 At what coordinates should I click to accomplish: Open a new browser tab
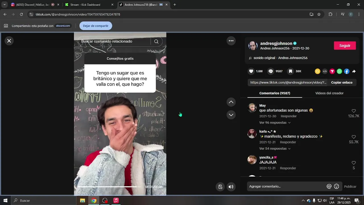pyautogui.click(x=175, y=5)
